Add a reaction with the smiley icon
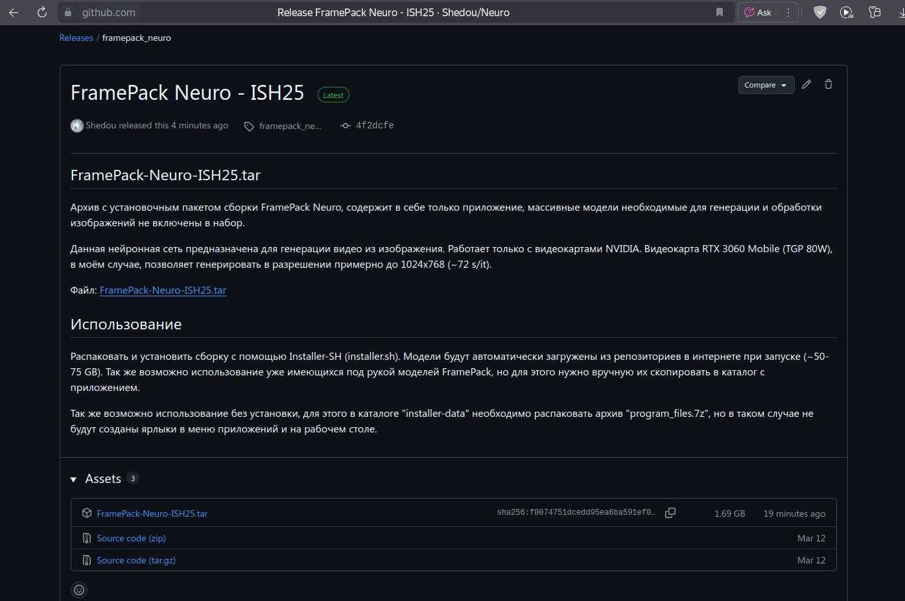The height and width of the screenshot is (601, 905). click(x=79, y=590)
